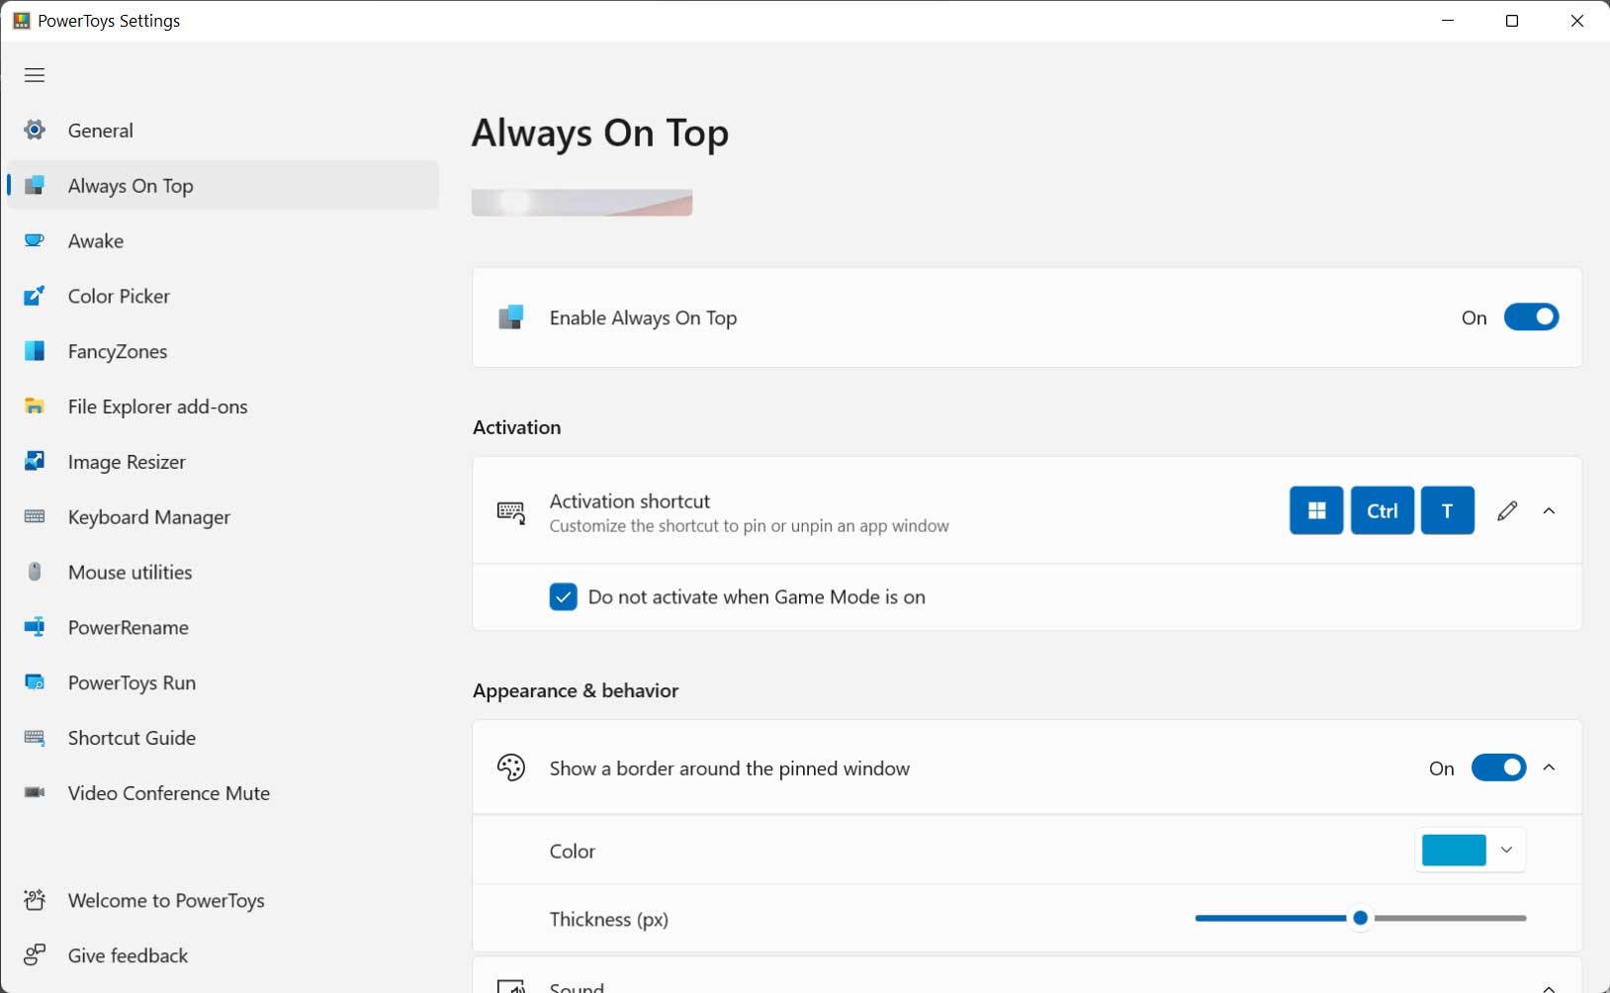Collapse the border settings chevron
1610x993 pixels.
(x=1550, y=767)
